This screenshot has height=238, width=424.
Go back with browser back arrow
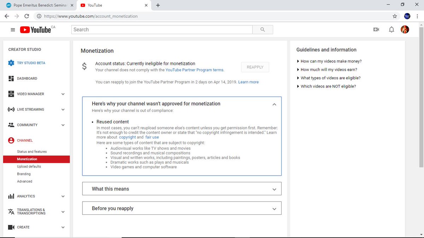coord(7,16)
